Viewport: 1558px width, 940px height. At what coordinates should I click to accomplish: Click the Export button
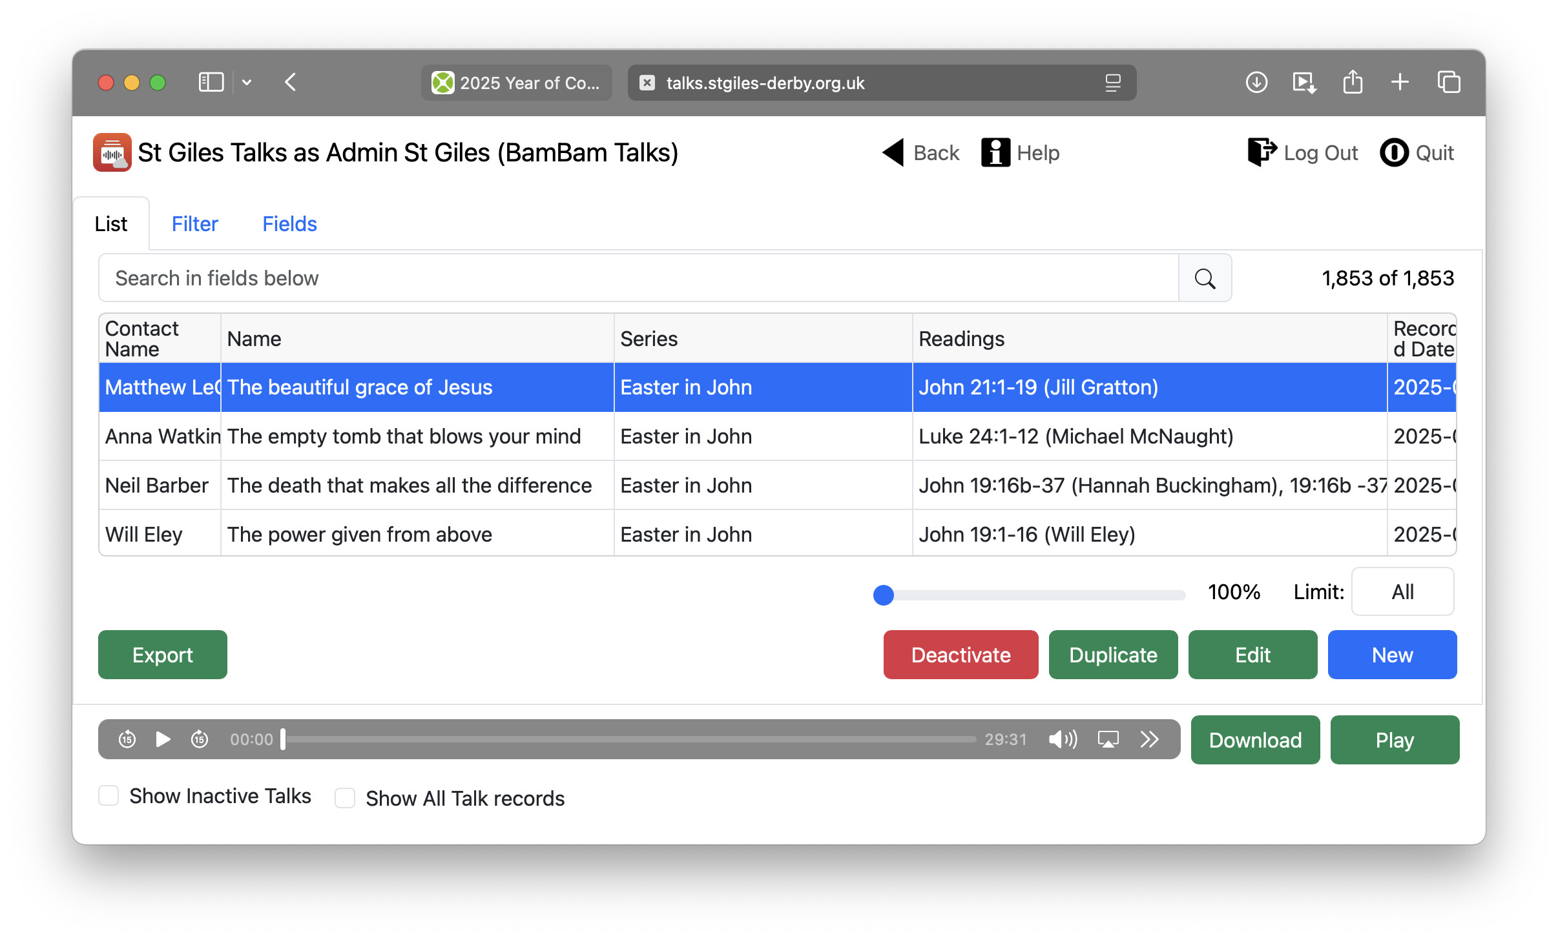point(162,655)
